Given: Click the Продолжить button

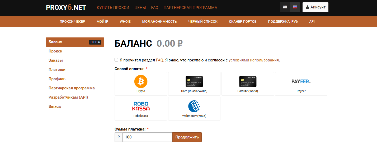Looking at the screenshot, I should tap(187, 137).
